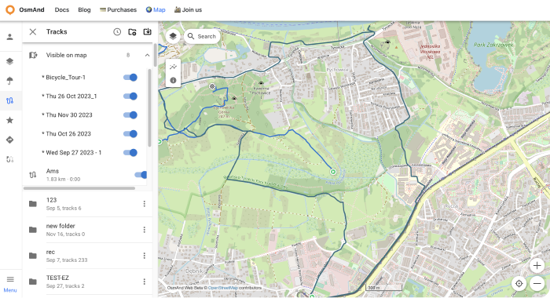Open the Docs menu item
This screenshot has height=298, width=550.
62,10
